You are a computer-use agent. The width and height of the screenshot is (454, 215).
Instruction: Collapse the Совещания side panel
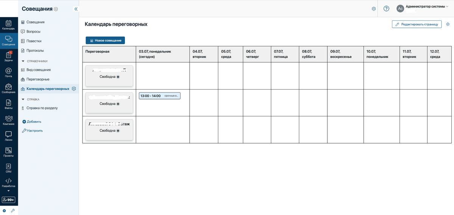click(x=76, y=9)
